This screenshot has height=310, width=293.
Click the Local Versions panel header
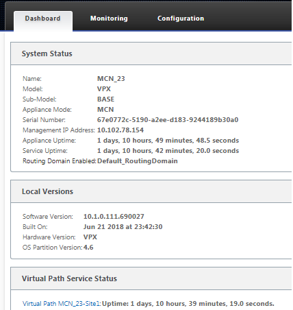click(x=151, y=191)
